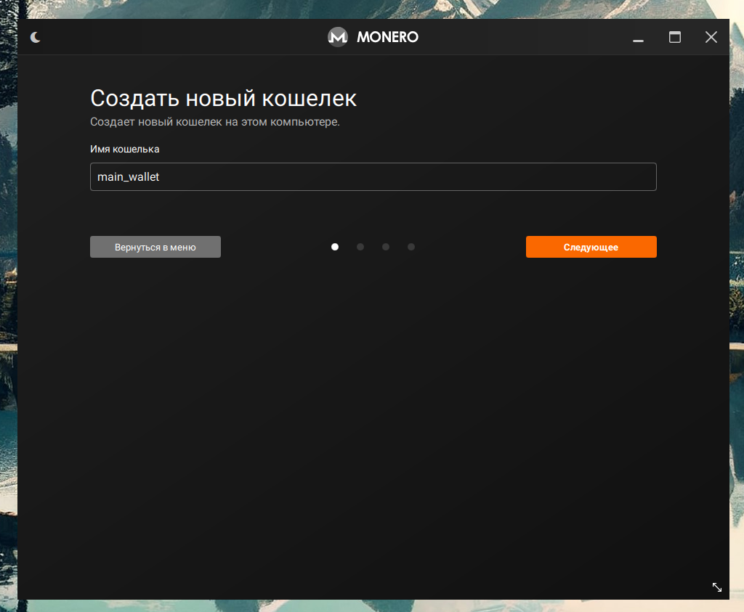Toggle the theme using the moon icon
744x612 pixels.
point(35,36)
